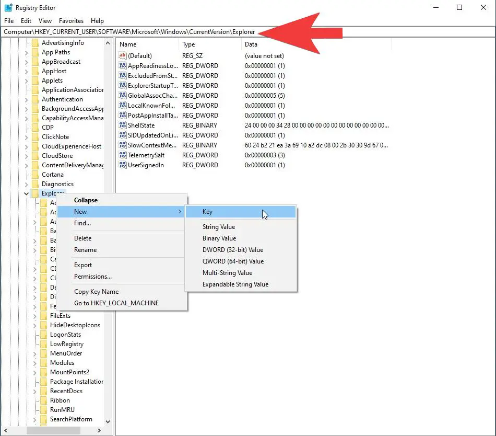Sort values by the Type column header
Viewport: 496px width, 436px height.
coord(210,44)
